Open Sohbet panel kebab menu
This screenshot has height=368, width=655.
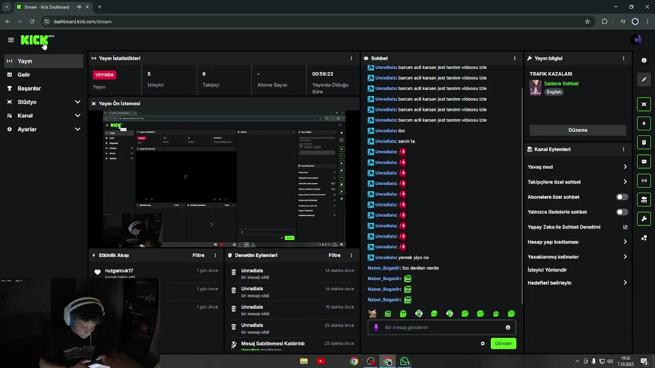point(515,58)
